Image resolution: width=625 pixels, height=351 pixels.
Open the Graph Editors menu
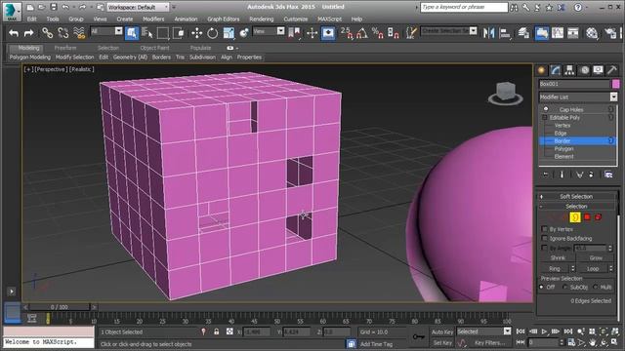pos(224,19)
